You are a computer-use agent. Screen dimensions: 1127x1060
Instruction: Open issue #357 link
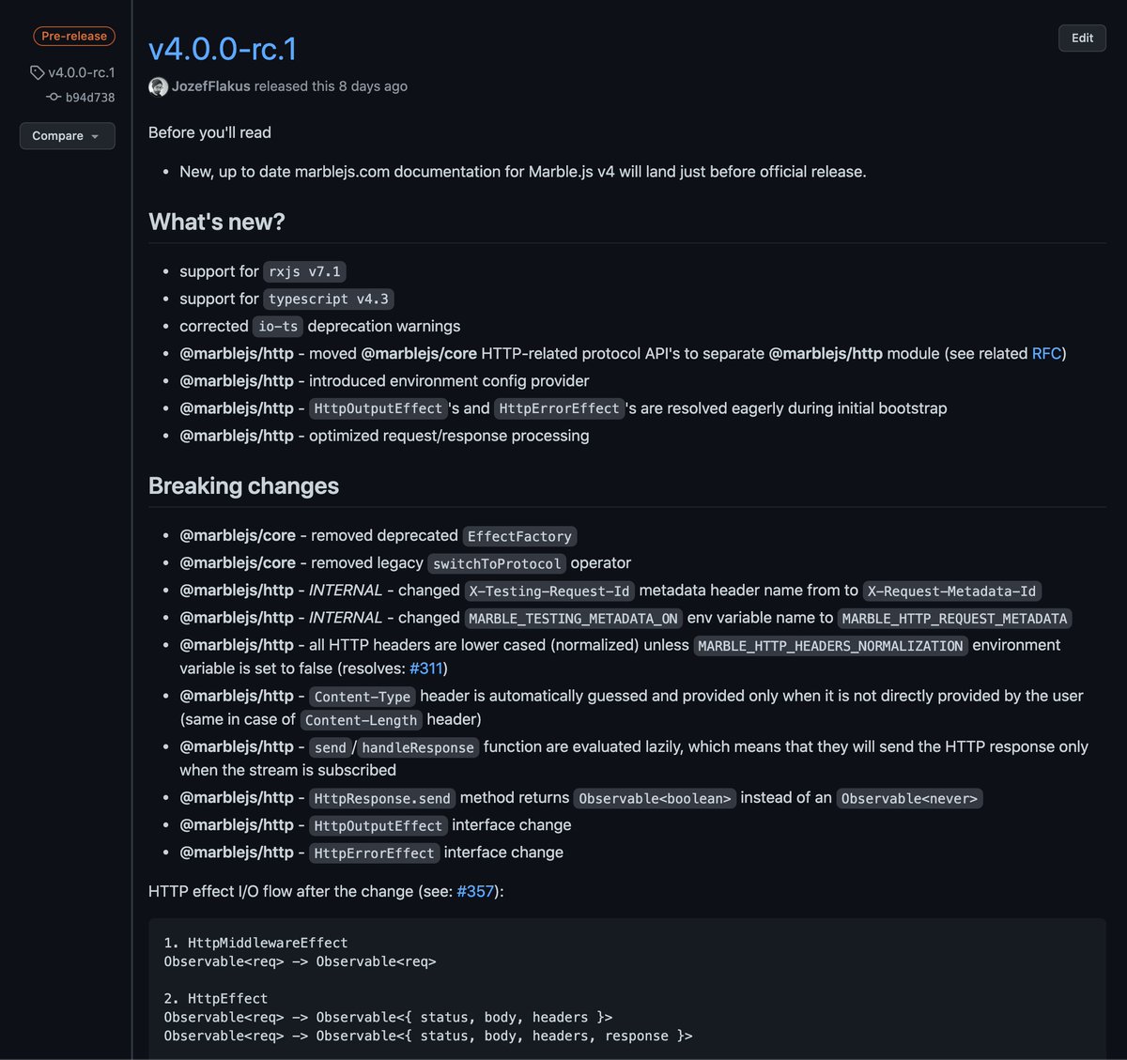pos(475,892)
